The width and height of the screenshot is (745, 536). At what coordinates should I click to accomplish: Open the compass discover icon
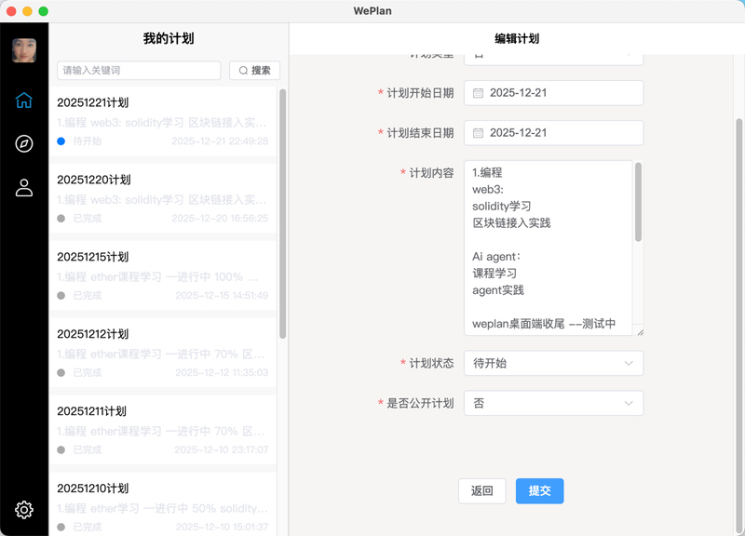point(24,143)
